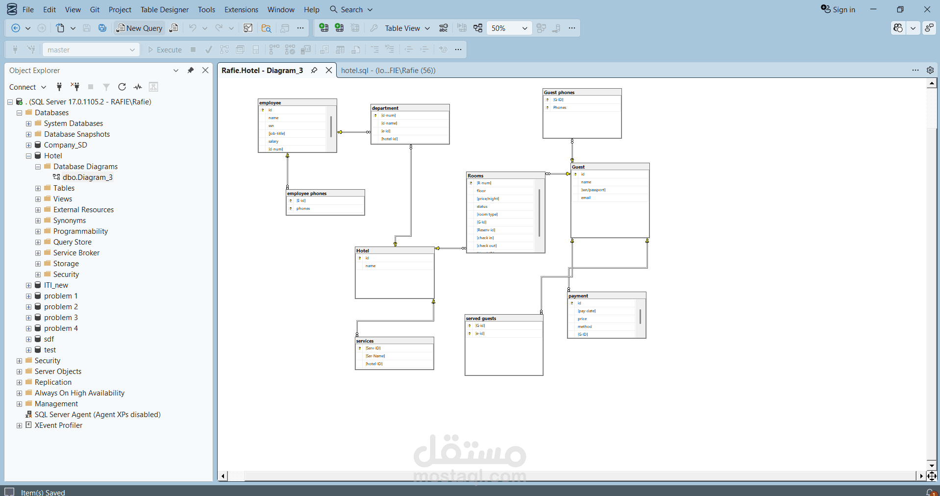Open the Git menu
This screenshot has height=496, width=940.
coord(95,9)
